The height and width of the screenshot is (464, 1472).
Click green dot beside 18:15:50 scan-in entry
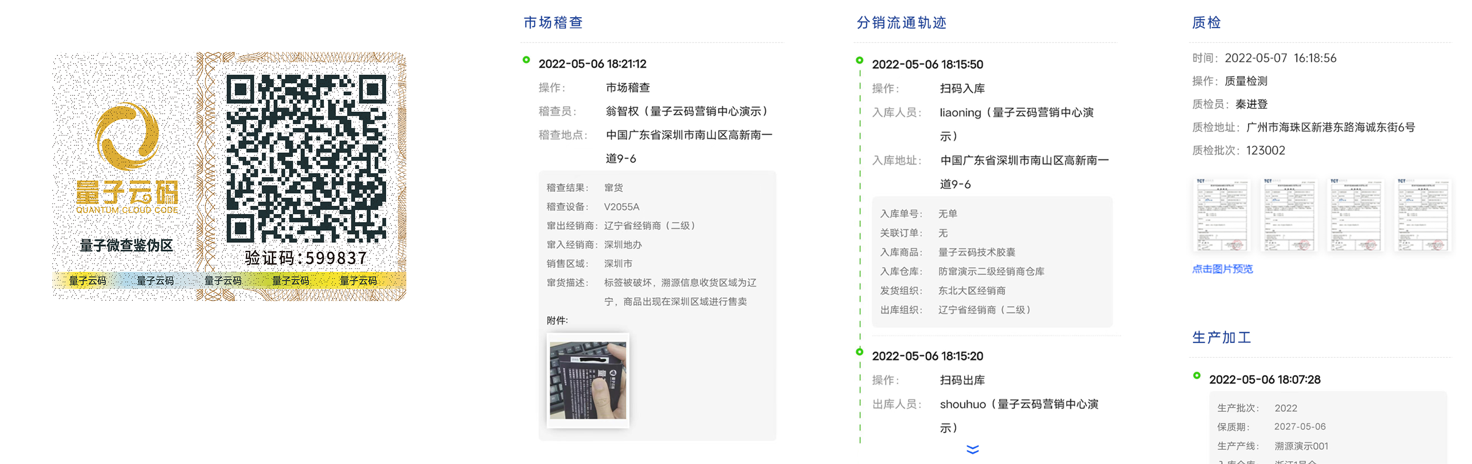860,61
